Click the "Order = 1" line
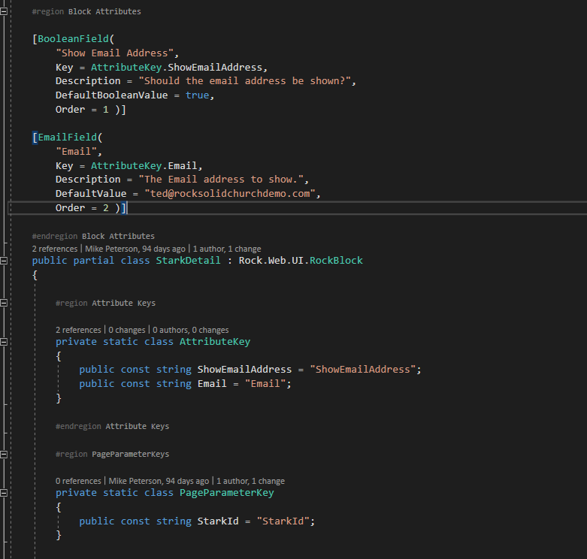587x559 pixels. 91,110
